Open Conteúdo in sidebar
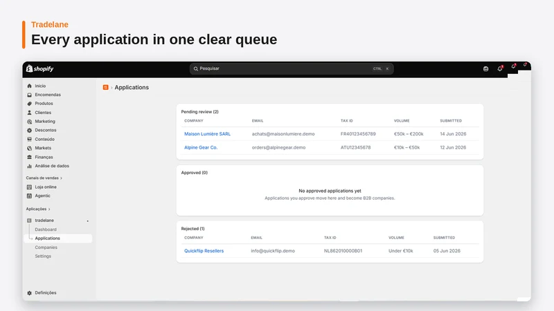 (44, 140)
